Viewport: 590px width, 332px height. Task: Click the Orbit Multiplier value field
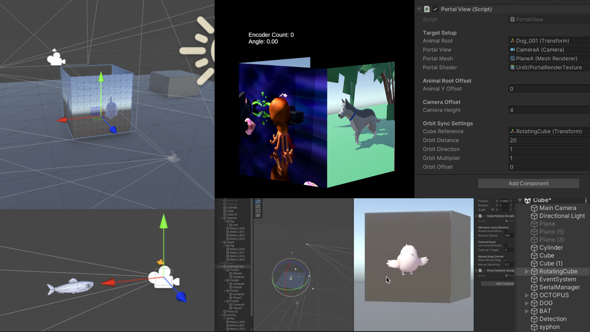(x=549, y=158)
